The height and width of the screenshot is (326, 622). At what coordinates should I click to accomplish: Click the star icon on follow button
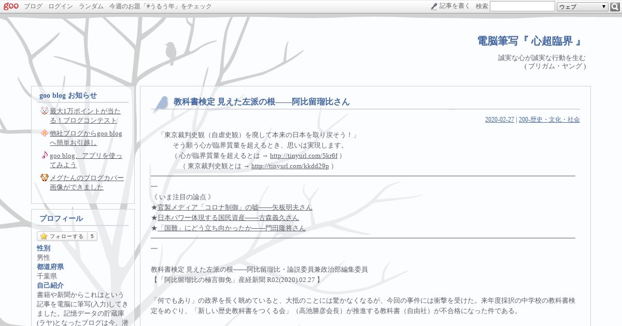(x=44, y=236)
